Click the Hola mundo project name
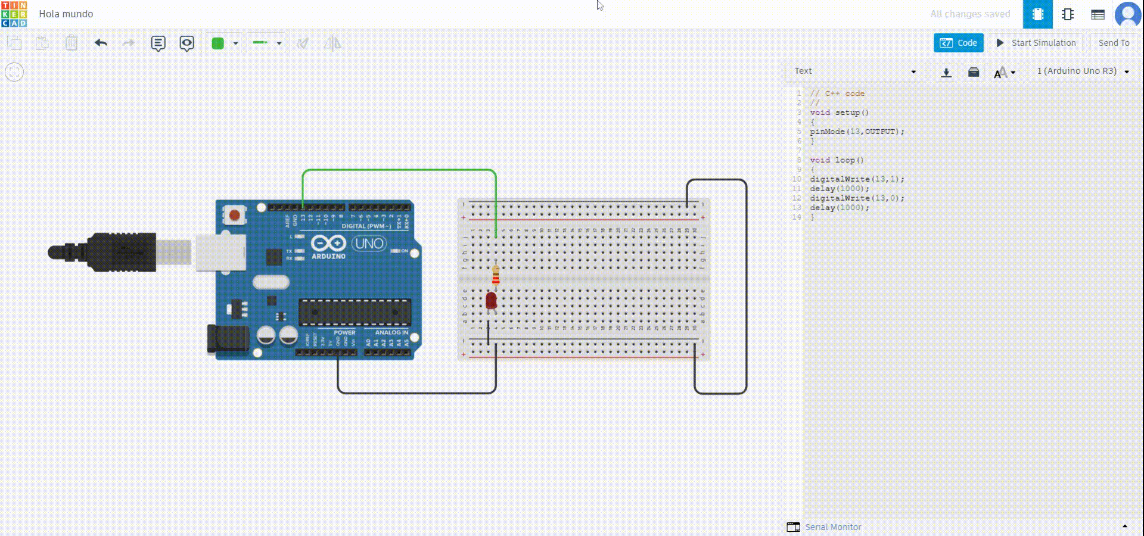Image resolution: width=1144 pixels, height=536 pixels. point(66,14)
